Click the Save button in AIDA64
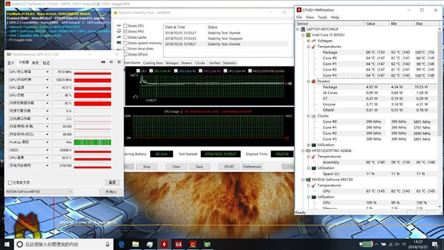Image resolution: width=444 pixels, height=250 pixels. coord(199,167)
